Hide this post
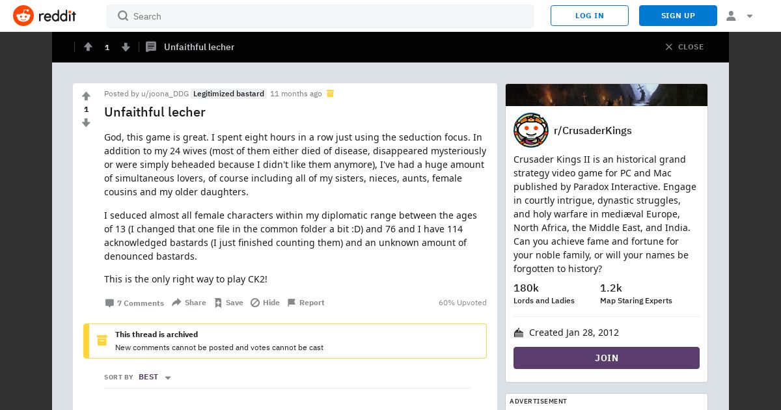The height and width of the screenshot is (410, 781). click(x=265, y=303)
